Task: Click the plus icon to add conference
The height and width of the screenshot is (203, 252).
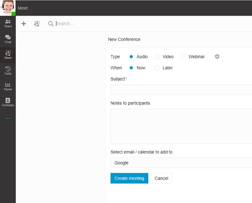Action: [x=24, y=24]
